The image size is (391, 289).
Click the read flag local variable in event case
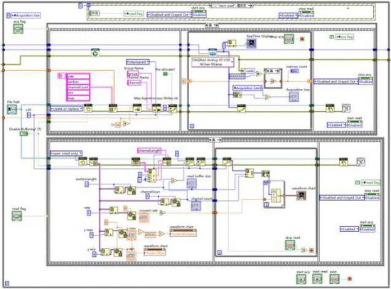point(134,14)
